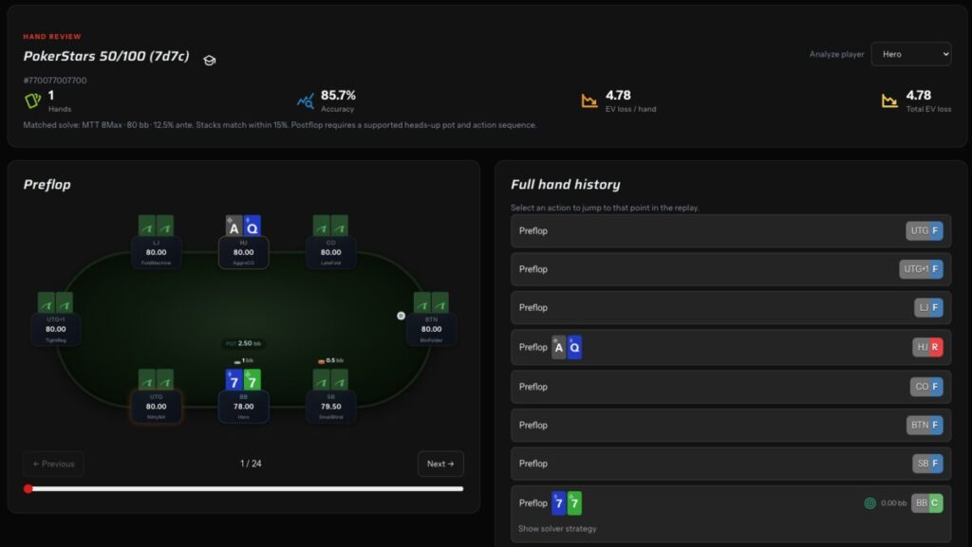Click the middle of the replay progress track
Image resolution: width=972 pixels, height=547 pixels.
tap(244, 489)
